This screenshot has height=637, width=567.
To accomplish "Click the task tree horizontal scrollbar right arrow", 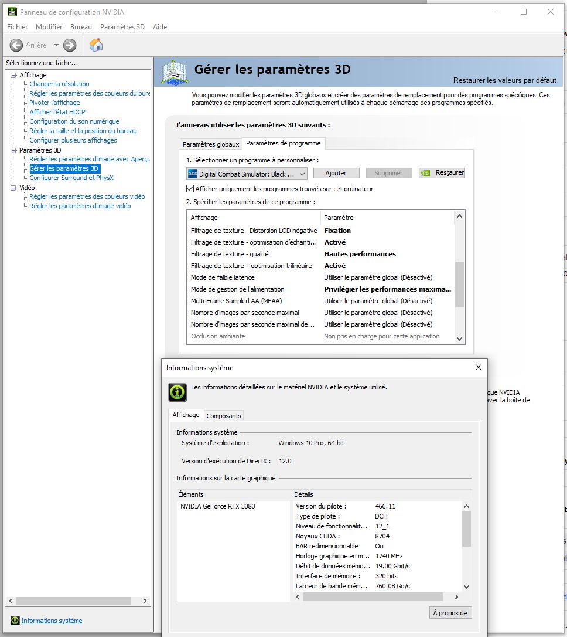I will (145, 601).
